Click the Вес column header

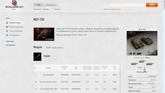click(115, 68)
